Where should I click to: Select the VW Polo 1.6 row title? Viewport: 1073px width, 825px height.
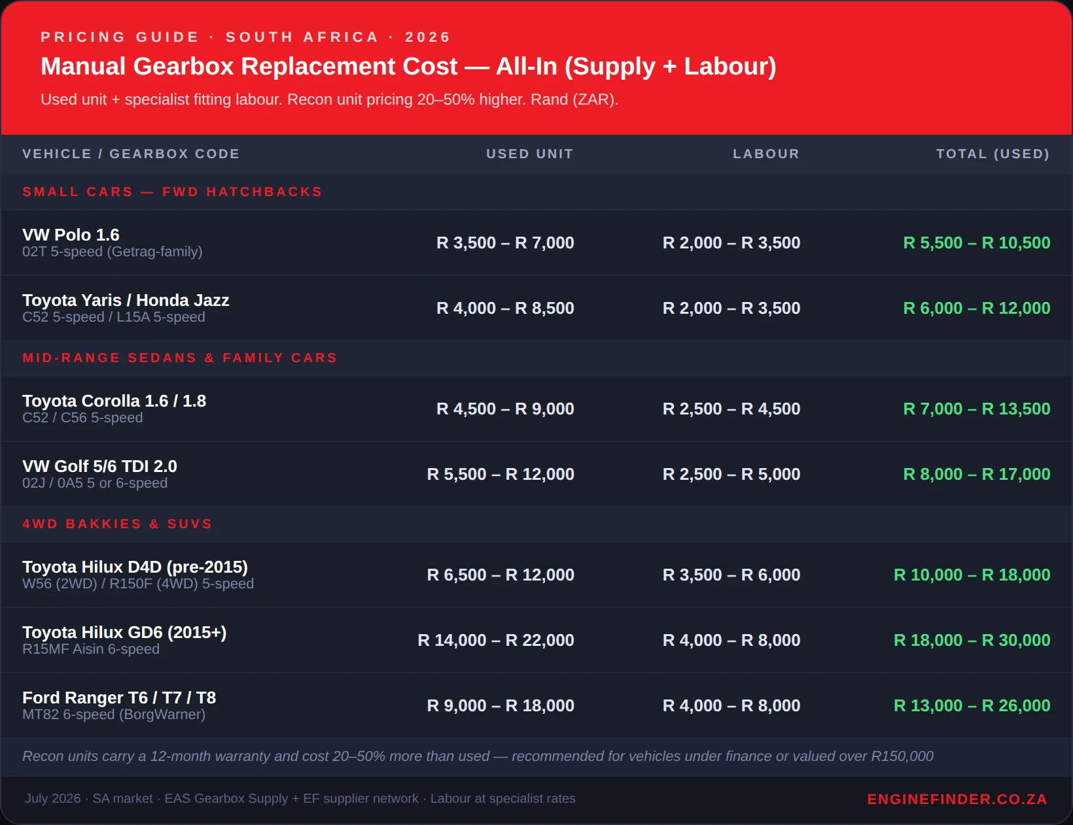[71, 235]
